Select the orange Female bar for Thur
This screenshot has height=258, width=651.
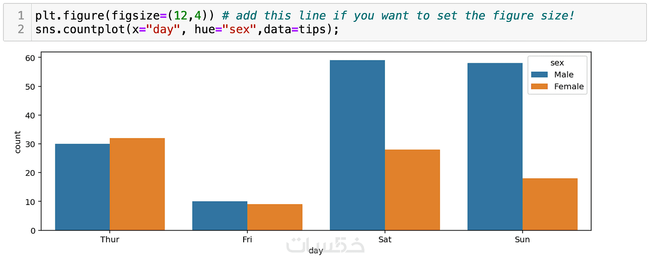[137, 184]
